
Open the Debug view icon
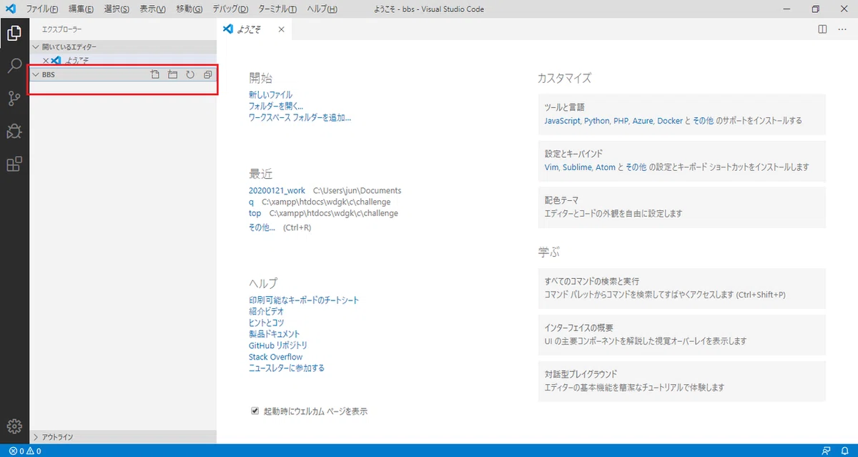14,132
